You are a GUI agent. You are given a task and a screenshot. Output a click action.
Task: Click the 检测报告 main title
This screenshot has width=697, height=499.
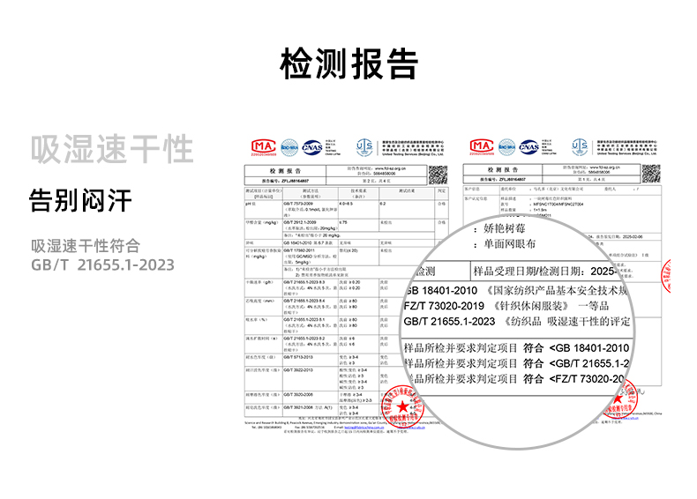[349, 64]
